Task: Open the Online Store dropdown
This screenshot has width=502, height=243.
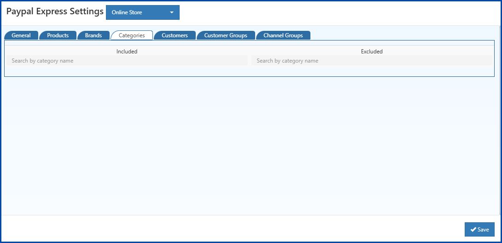Action: pyautogui.click(x=142, y=12)
